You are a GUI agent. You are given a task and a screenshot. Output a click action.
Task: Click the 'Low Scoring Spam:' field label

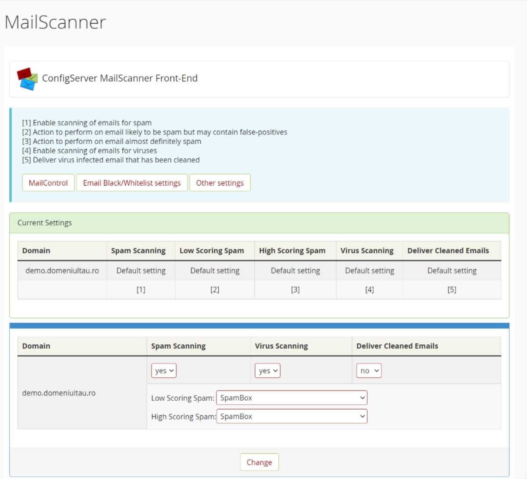[x=183, y=398]
